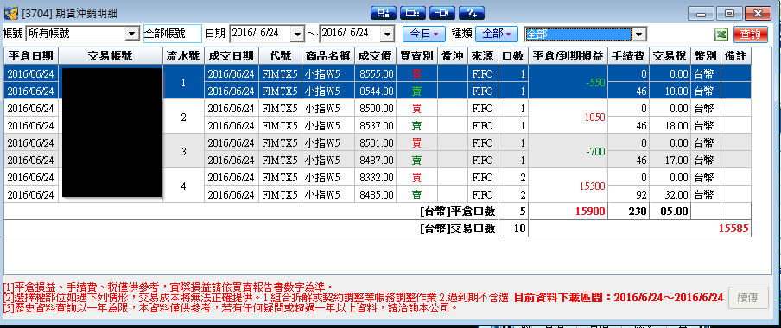Viewport: 781px width, 328px height.
Task: Select the trade price cell 8544.00
Action: [x=375, y=91]
